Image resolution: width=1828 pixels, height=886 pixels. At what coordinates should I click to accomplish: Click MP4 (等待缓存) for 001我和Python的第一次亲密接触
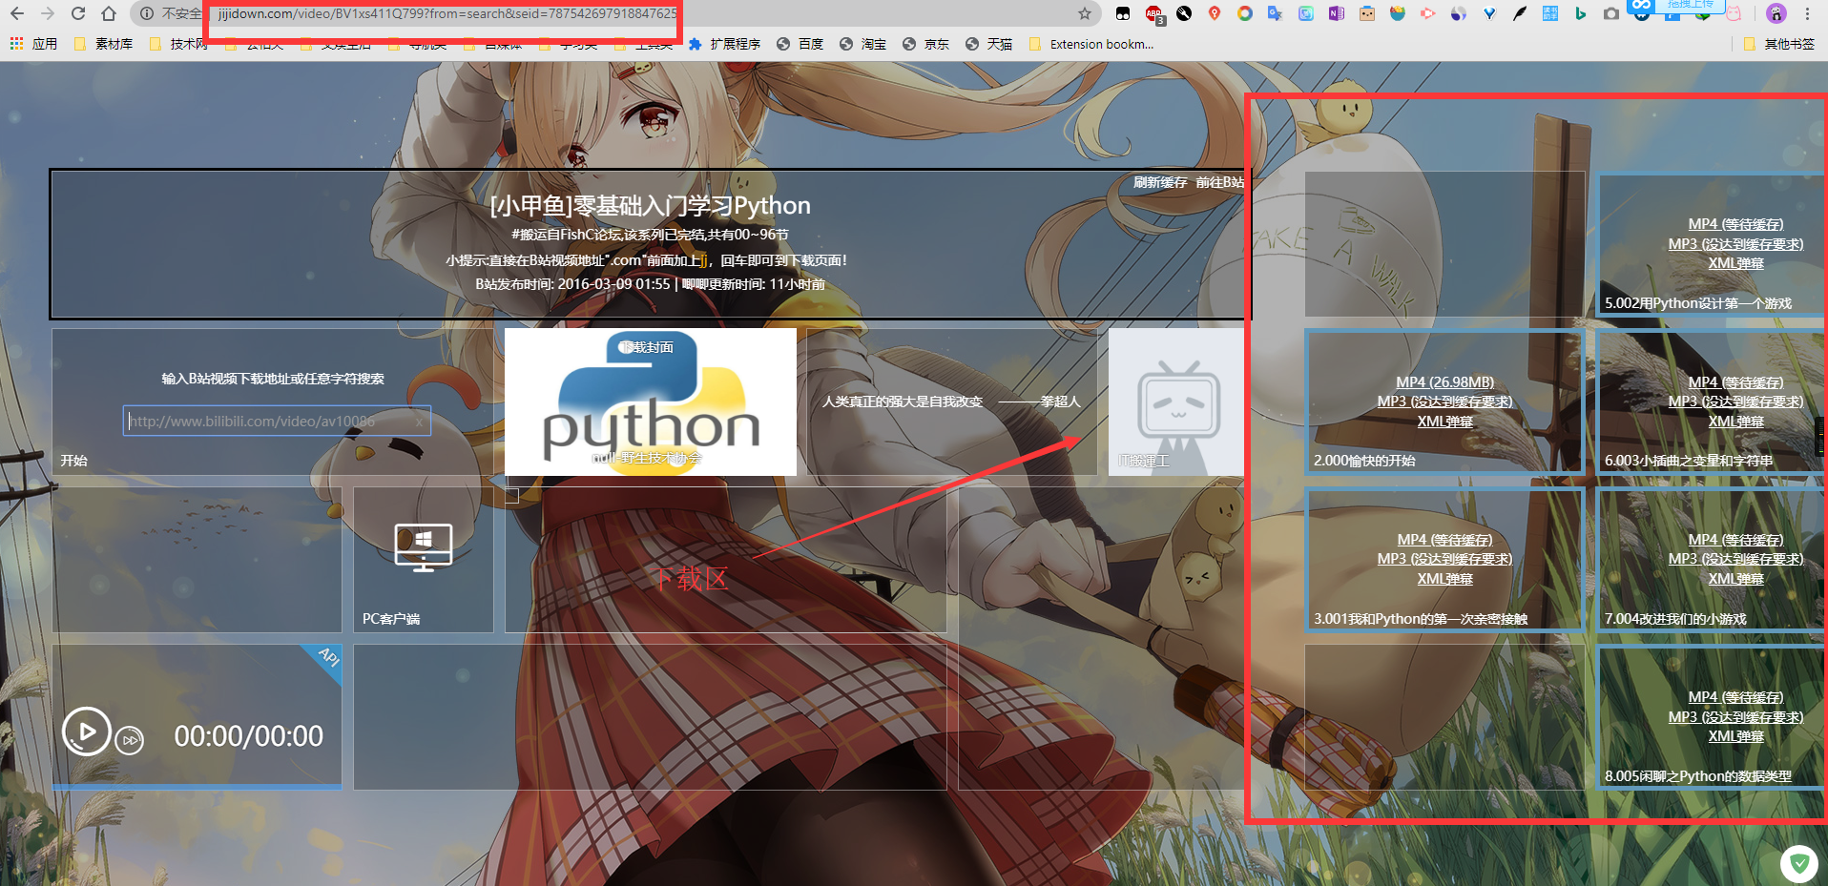click(1444, 540)
